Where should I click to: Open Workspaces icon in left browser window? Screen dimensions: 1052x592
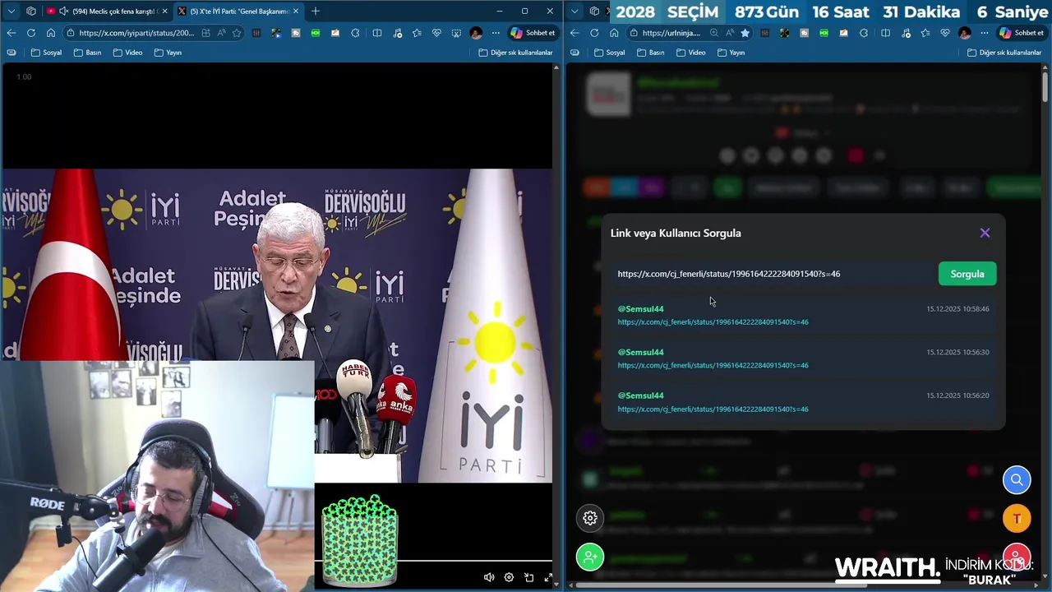tap(31, 11)
